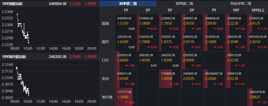Select 2405478.IB cell yielding 2.4825

(258, 97)
